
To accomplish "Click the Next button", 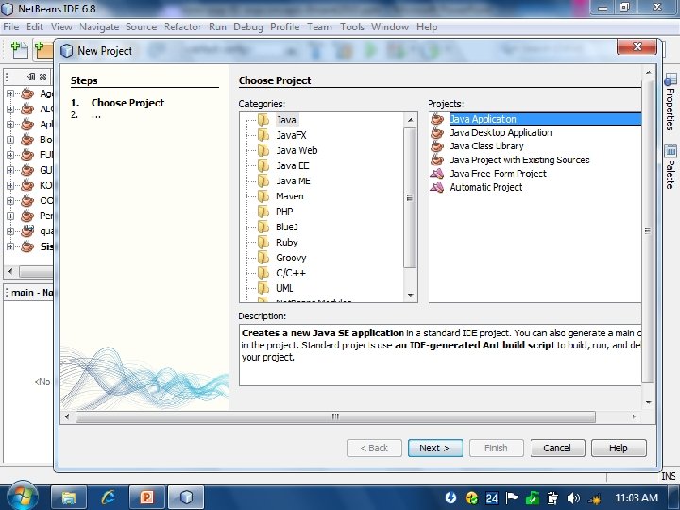I will [435, 448].
